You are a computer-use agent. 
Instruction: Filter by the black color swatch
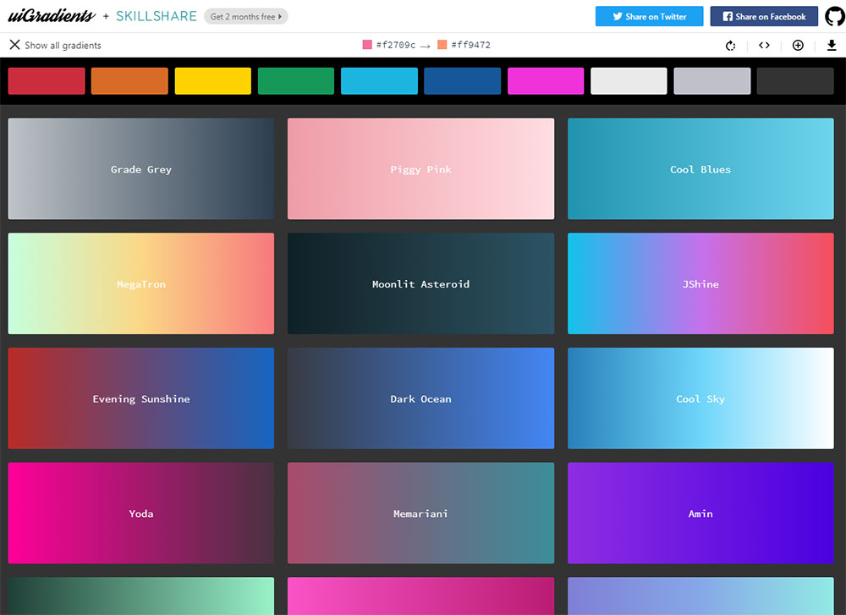(x=795, y=81)
